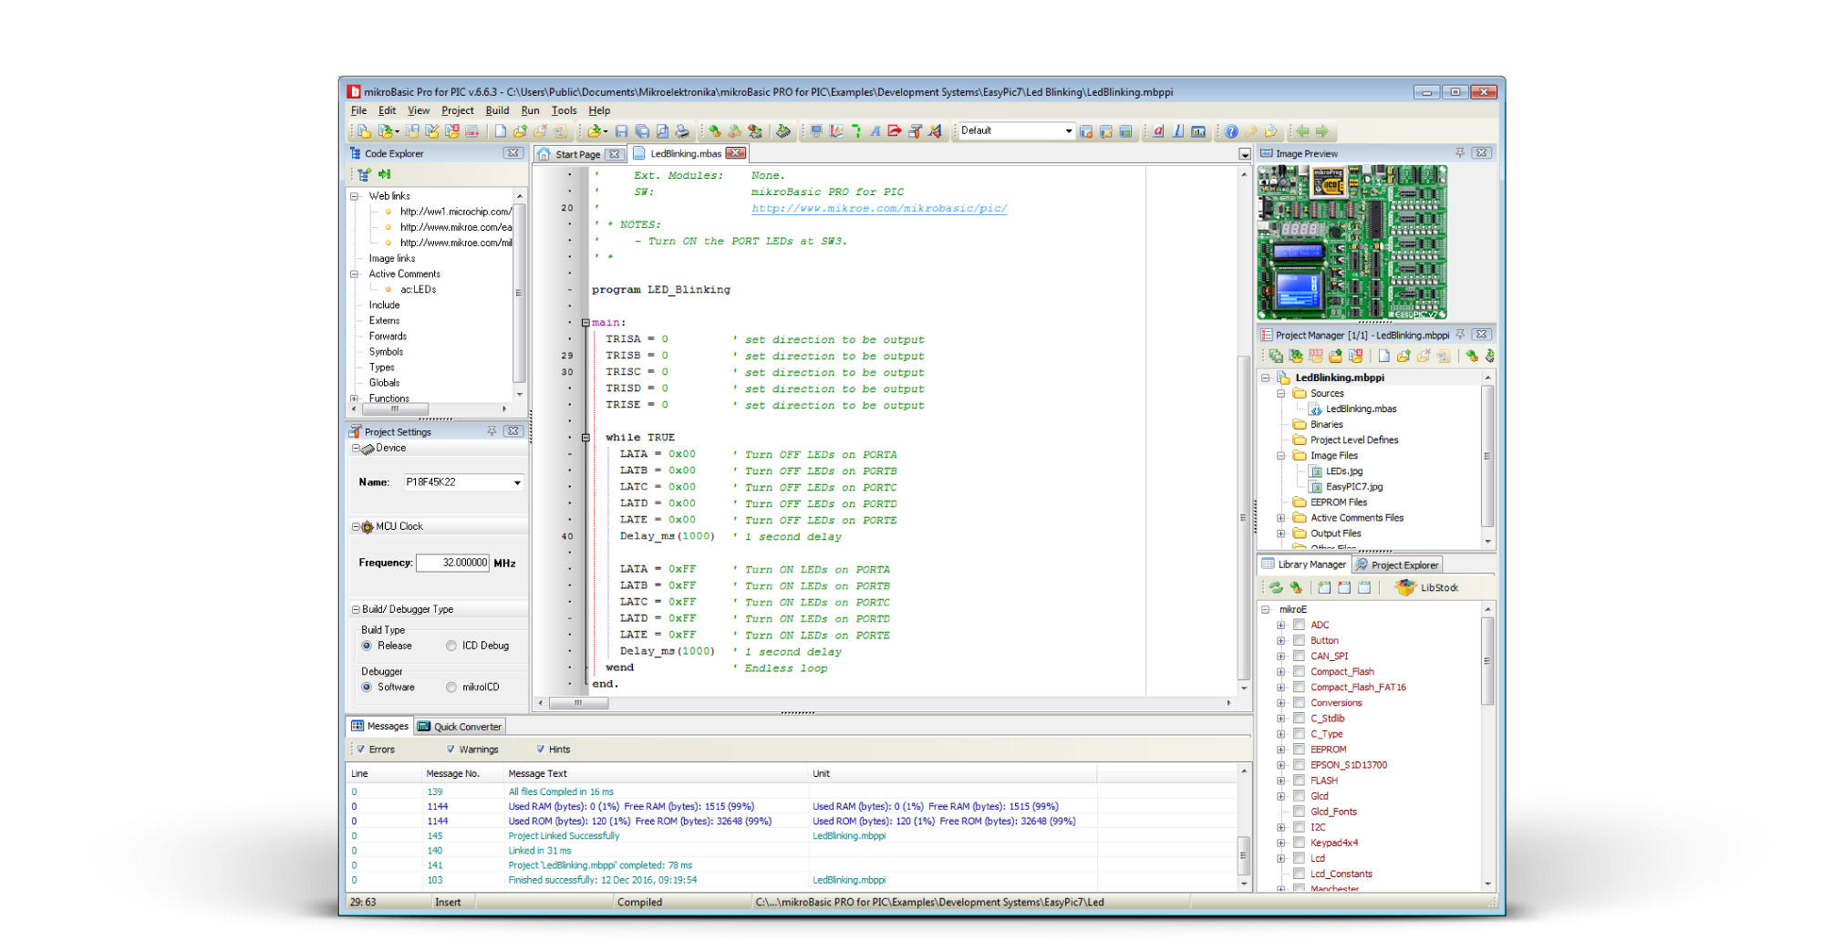Click the EasyPIC board image preview
Viewport: 1844px width, 952px height.
1352,243
